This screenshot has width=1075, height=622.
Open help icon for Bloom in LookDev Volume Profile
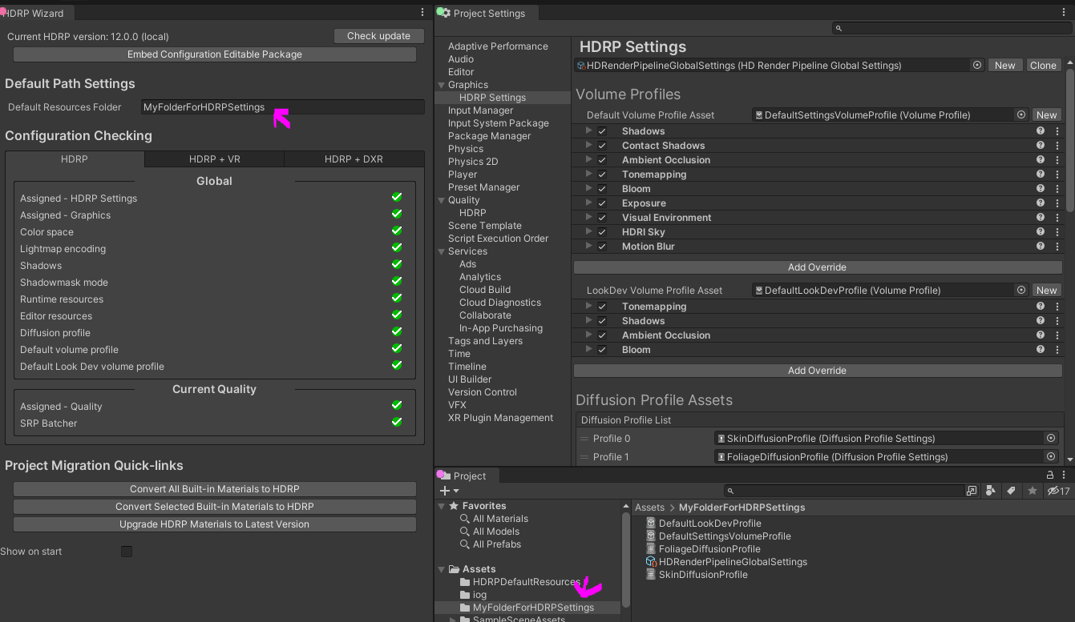pyautogui.click(x=1041, y=350)
